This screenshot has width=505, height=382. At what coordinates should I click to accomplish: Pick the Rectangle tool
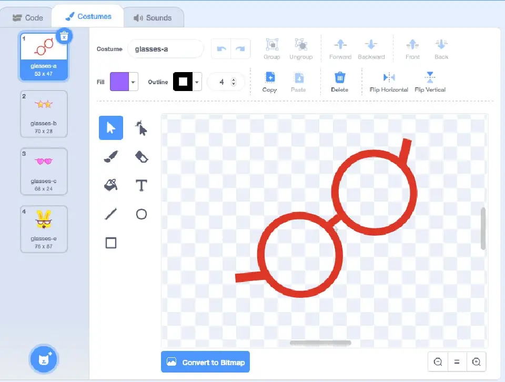point(111,243)
